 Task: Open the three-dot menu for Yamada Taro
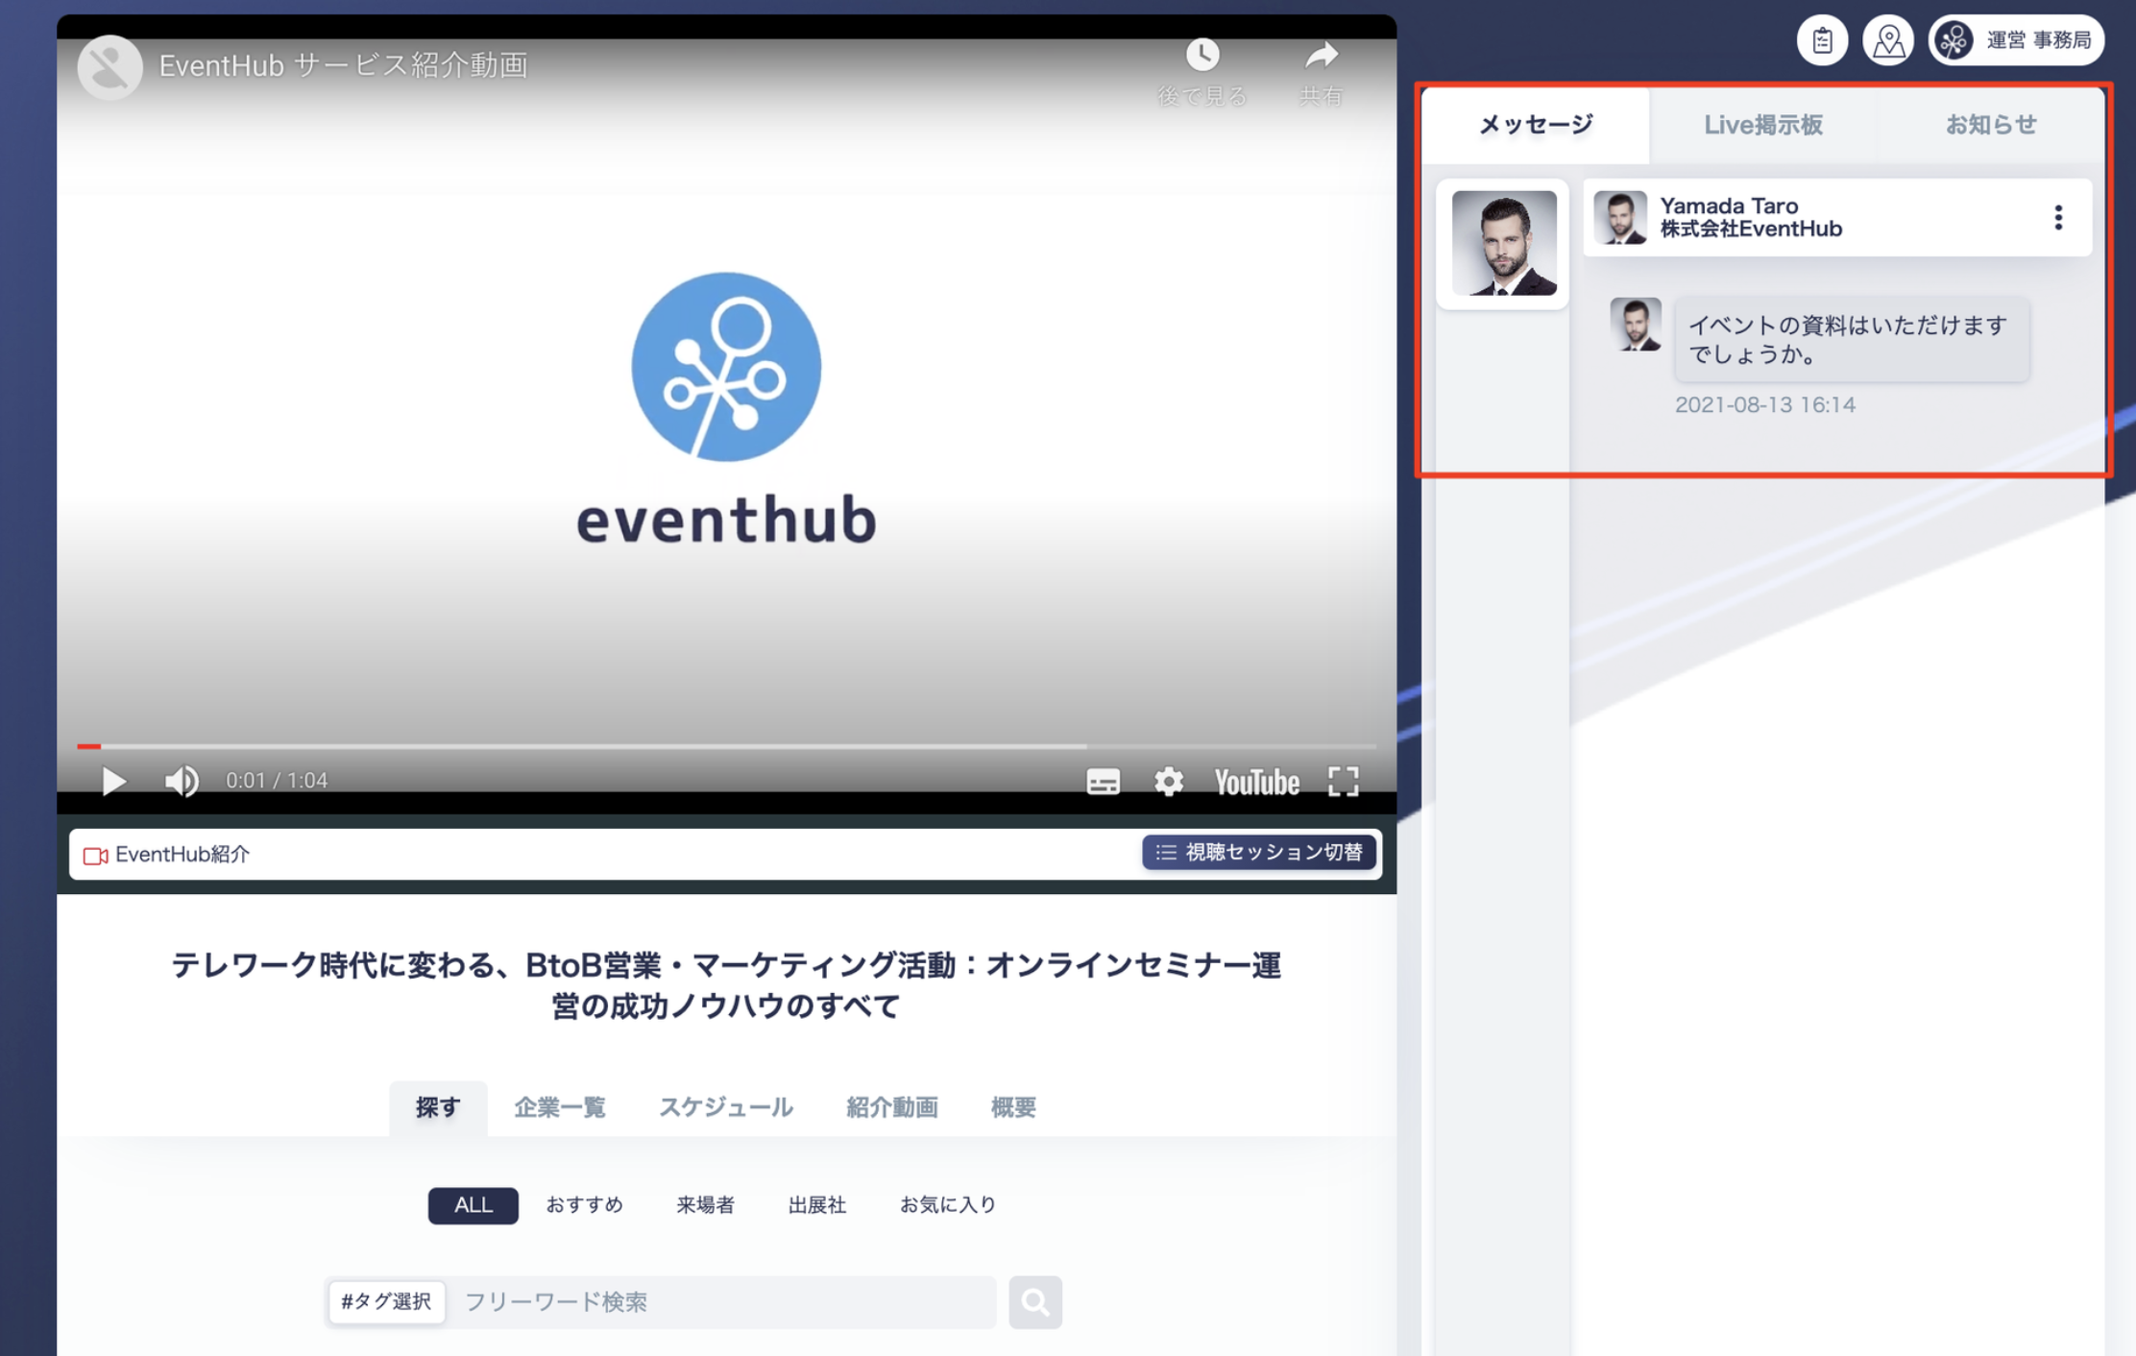[x=2058, y=218]
